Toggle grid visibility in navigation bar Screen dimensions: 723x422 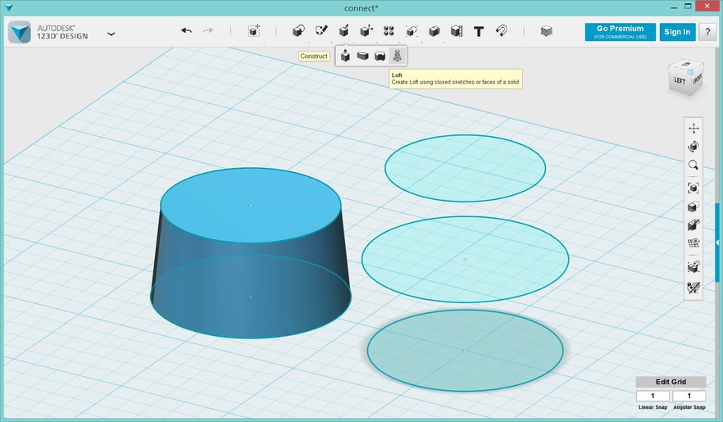tap(693, 243)
